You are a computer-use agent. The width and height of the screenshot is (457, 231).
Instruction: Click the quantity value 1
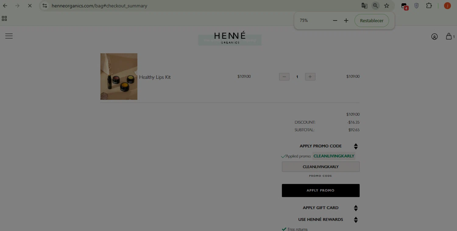[x=297, y=77]
